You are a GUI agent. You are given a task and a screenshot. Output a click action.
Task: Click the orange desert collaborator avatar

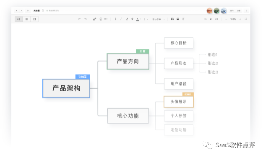coord(209,11)
